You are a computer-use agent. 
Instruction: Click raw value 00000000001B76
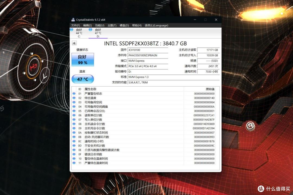coord(204,141)
